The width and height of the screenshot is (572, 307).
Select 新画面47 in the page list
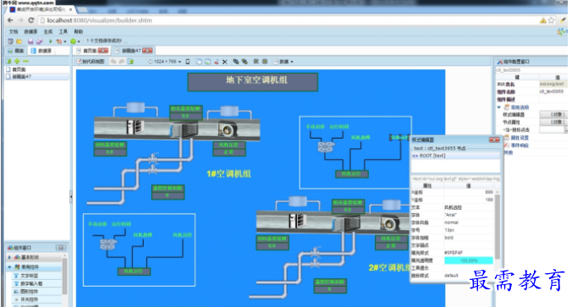(x=22, y=77)
